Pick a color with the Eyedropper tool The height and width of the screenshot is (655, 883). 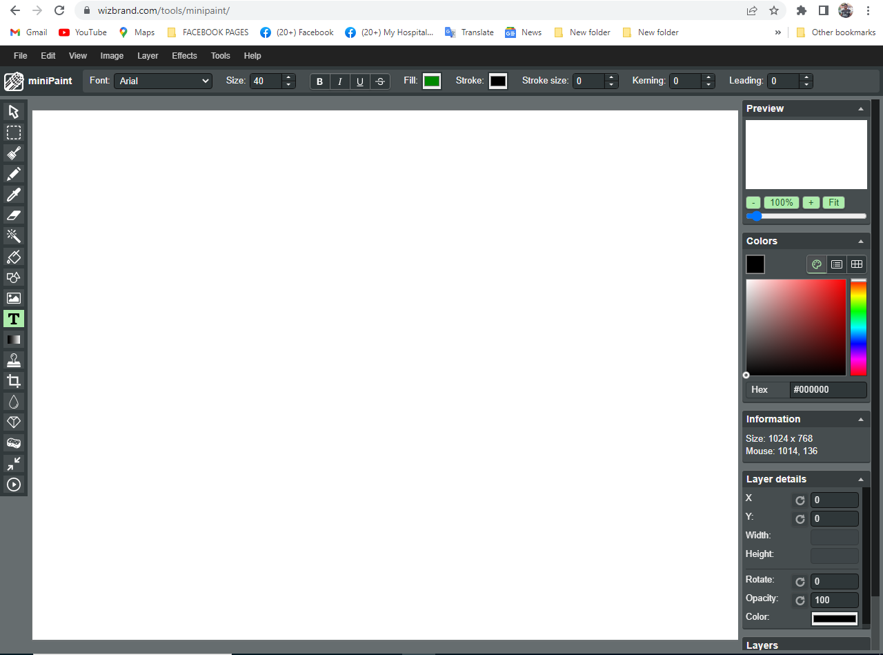(14, 195)
